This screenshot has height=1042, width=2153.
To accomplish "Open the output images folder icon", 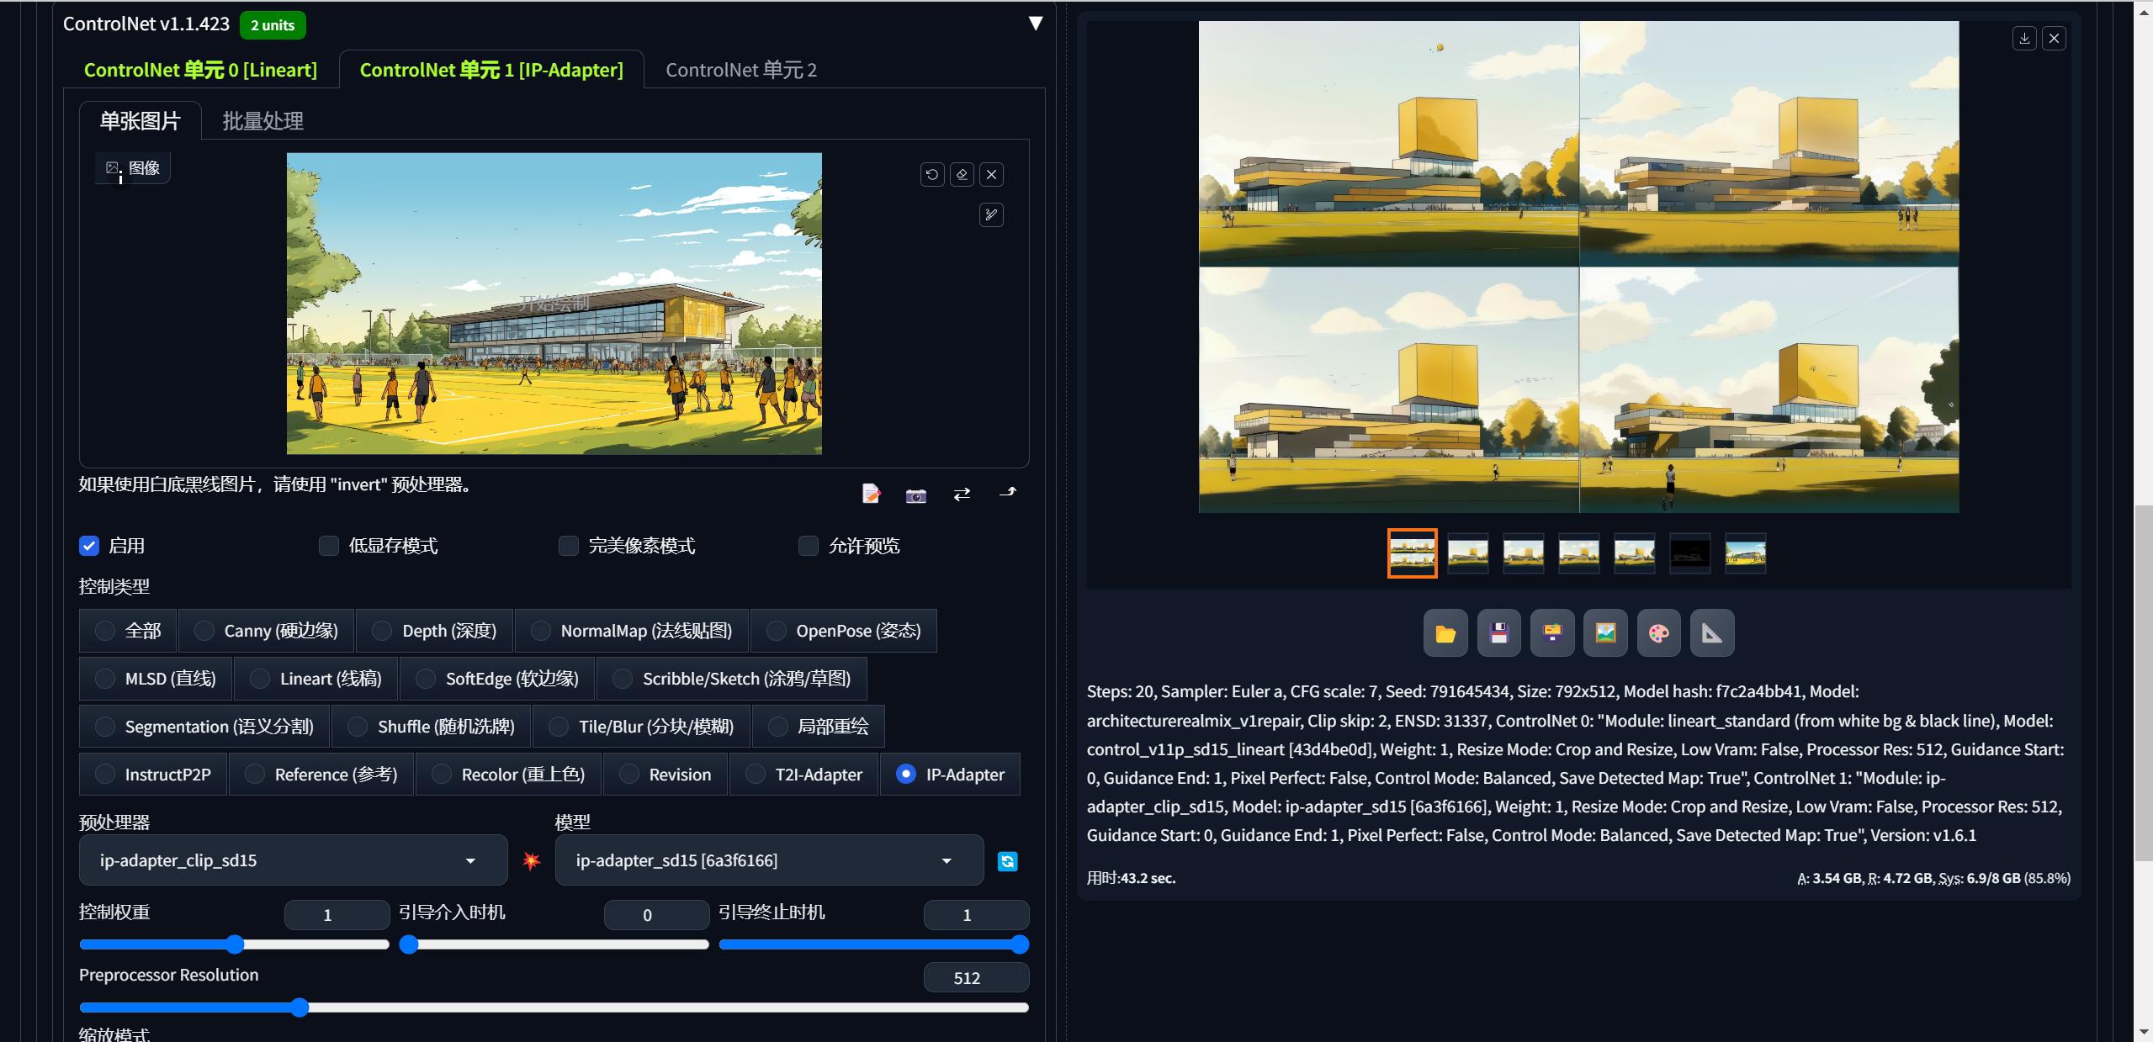I will pyautogui.click(x=1445, y=633).
